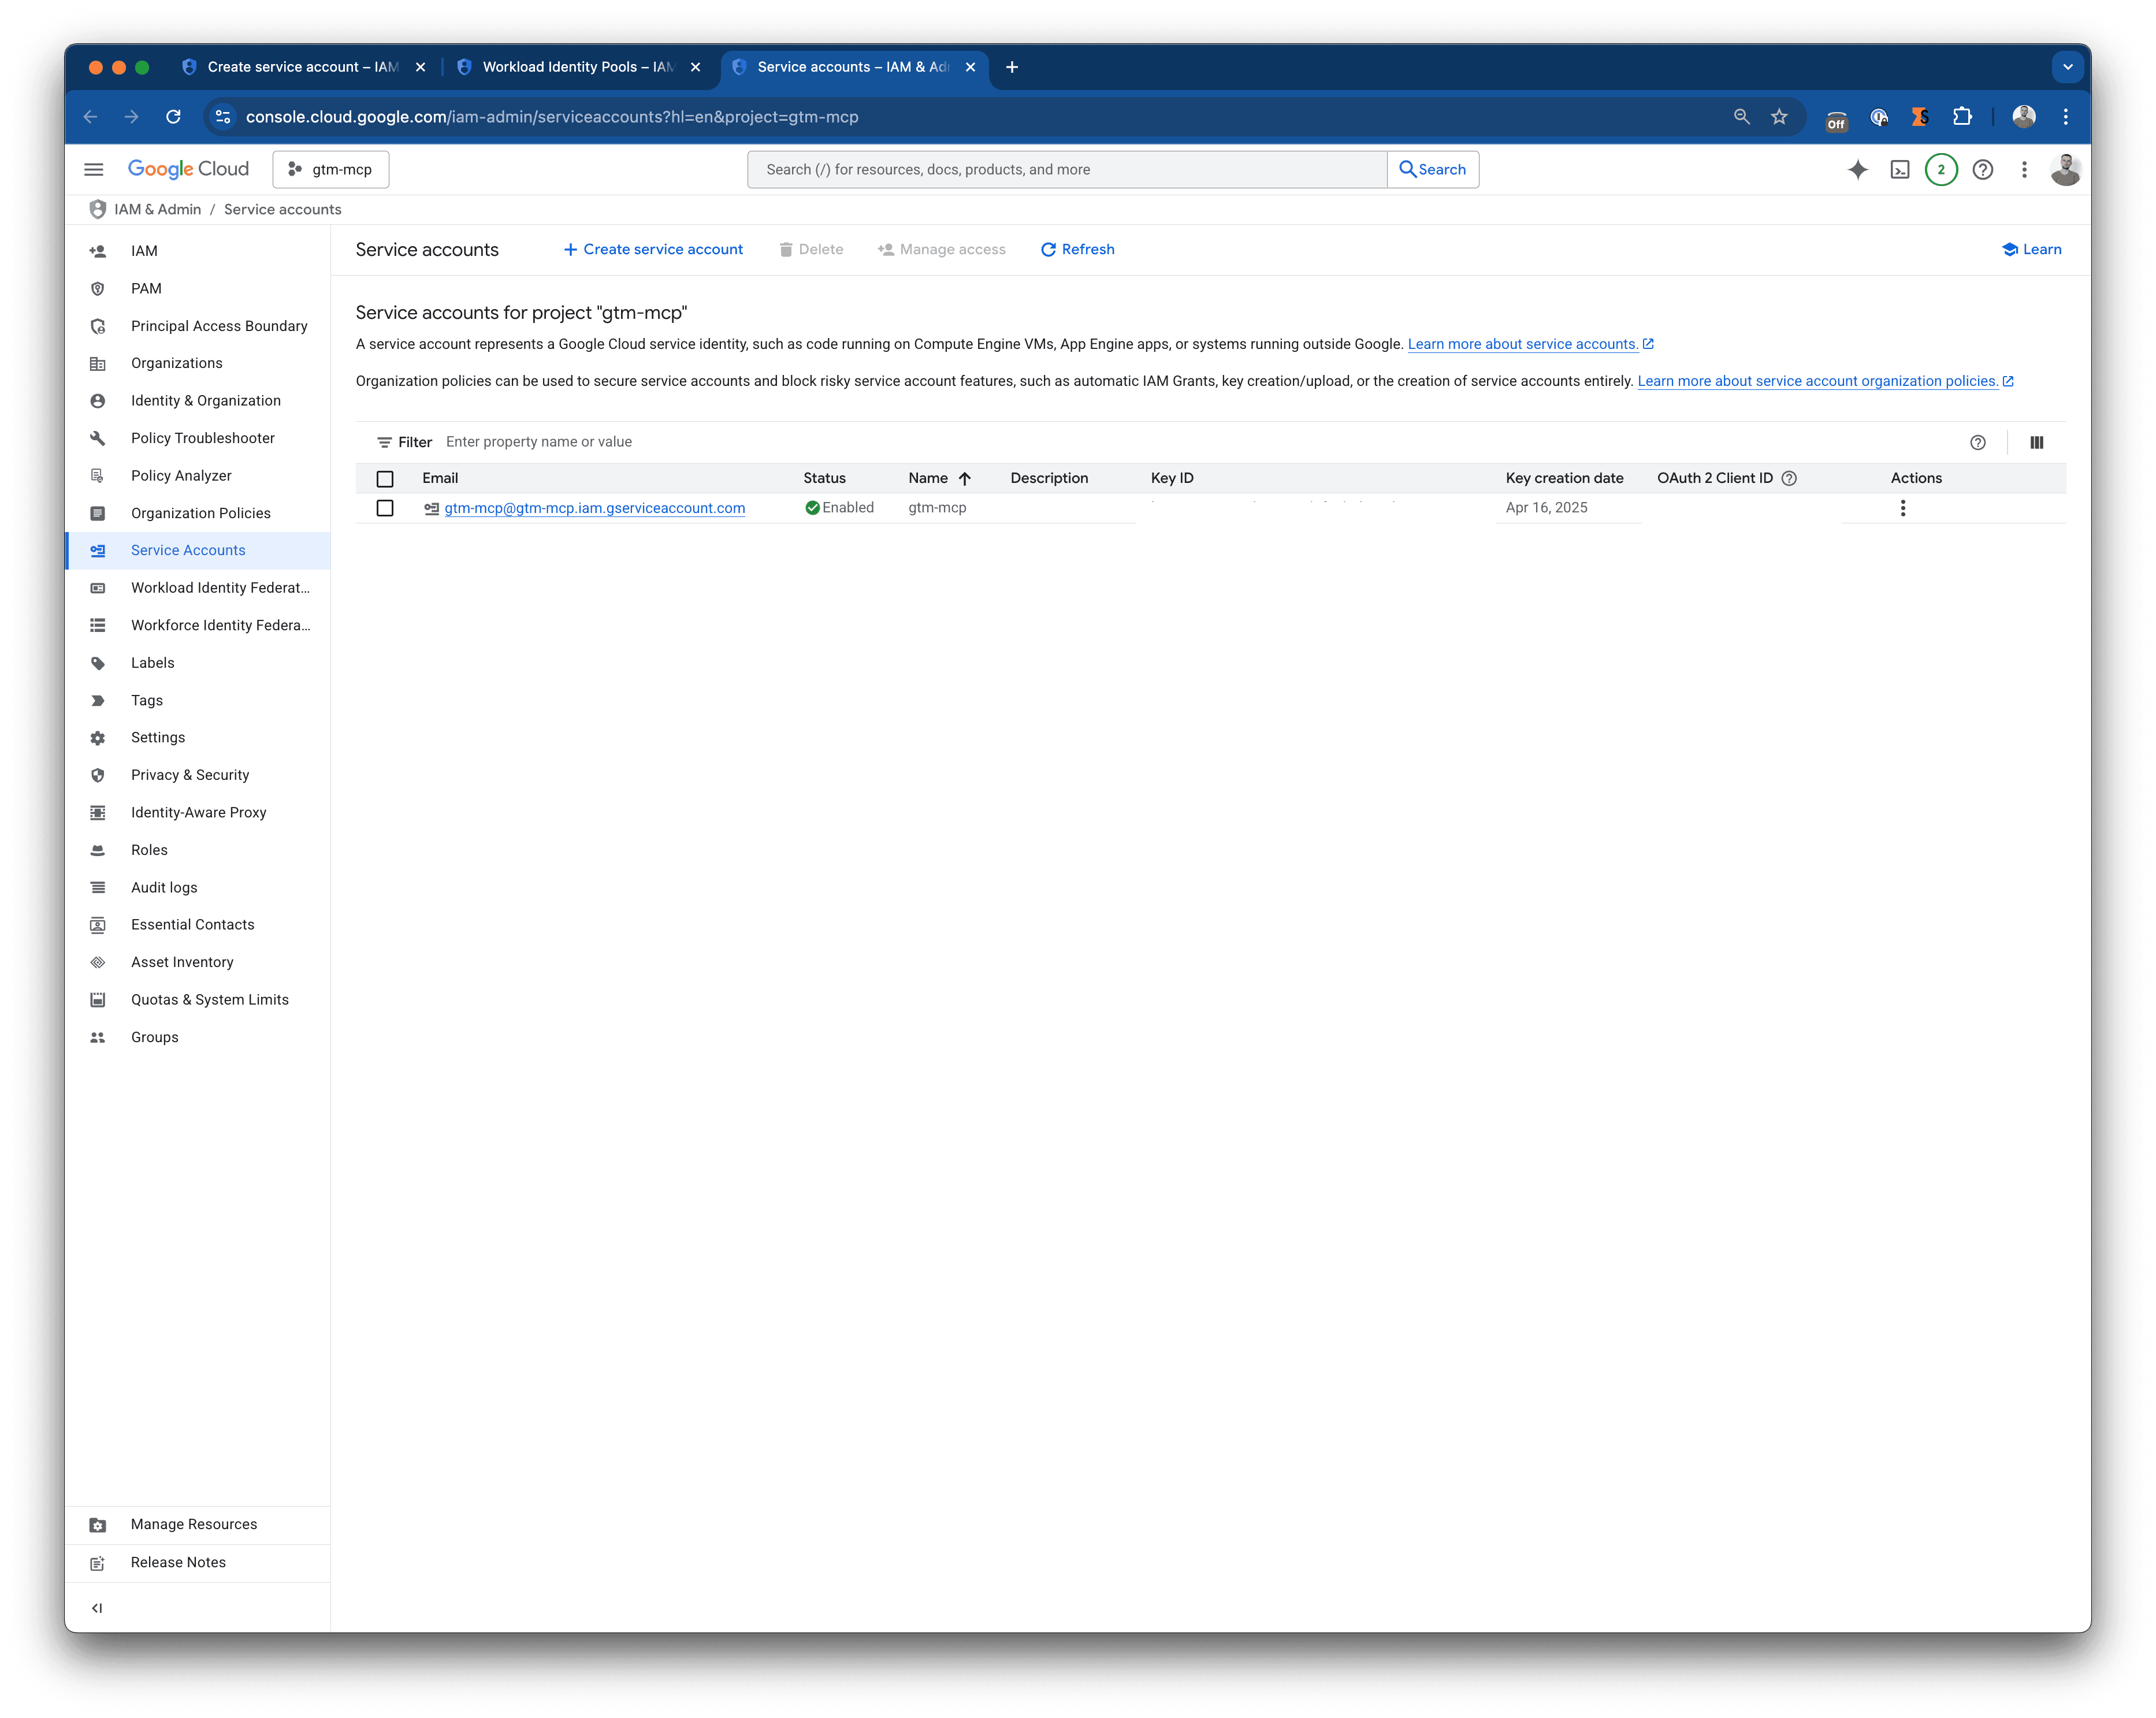Focus the resource search field

click(x=1066, y=170)
